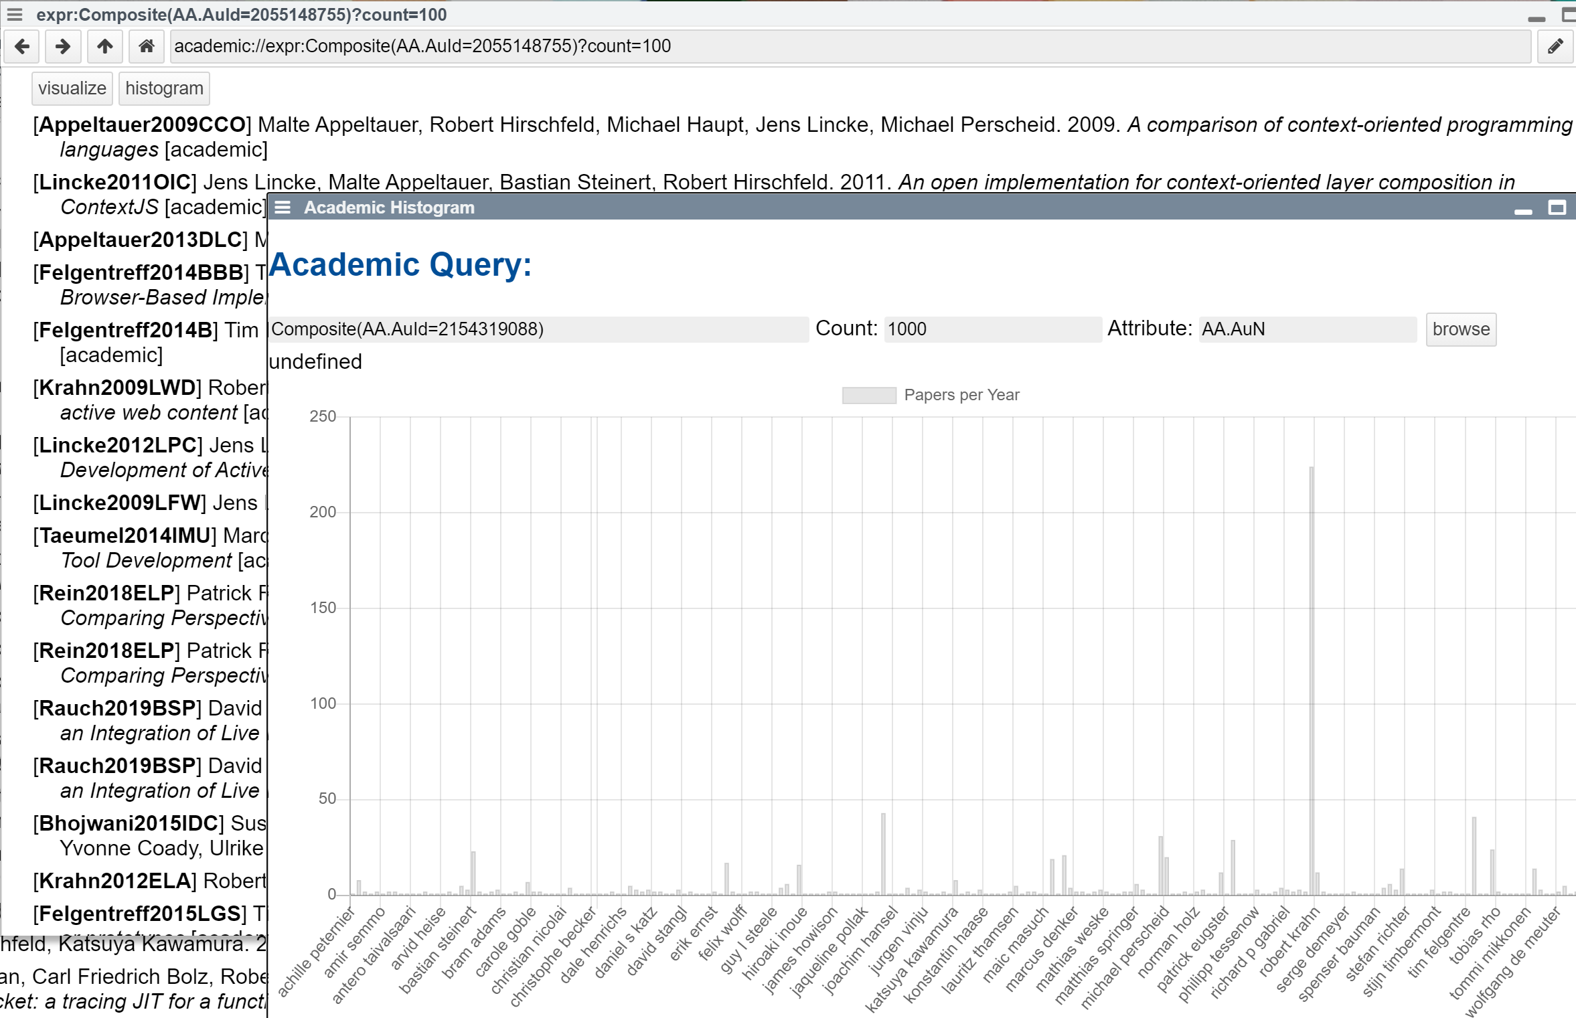Click the back navigation arrow
This screenshot has width=1576, height=1018.
coord(22,46)
